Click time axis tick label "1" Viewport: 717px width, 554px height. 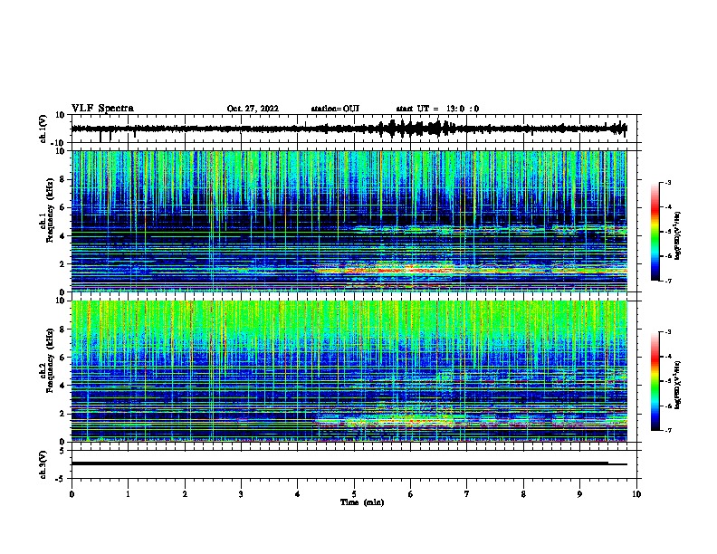pos(128,494)
